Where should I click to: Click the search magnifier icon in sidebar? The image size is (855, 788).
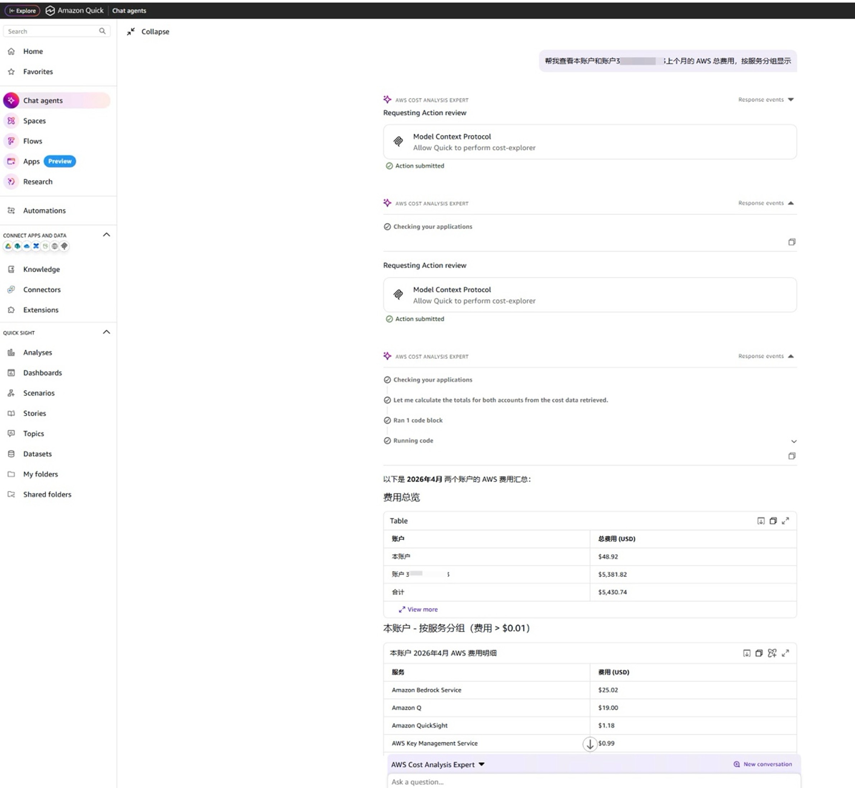pos(102,31)
